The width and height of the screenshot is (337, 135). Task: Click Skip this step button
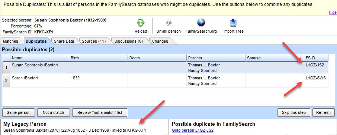(x=294, y=112)
